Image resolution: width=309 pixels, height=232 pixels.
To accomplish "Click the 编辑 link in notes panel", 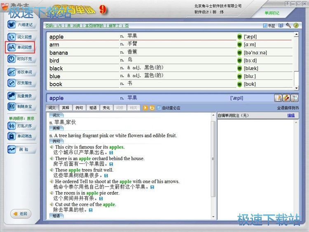I will click(291, 116).
